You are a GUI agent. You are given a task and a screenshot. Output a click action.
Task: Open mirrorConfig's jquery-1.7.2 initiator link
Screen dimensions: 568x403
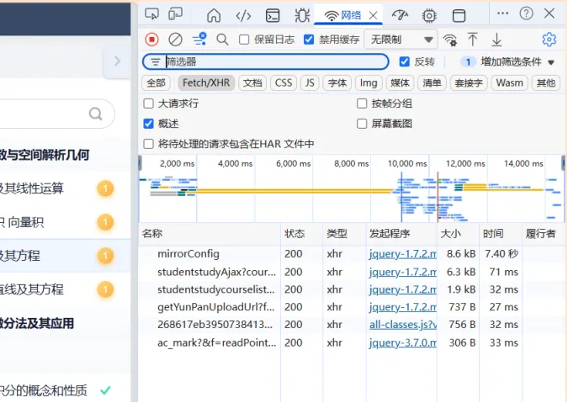(403, 254)
